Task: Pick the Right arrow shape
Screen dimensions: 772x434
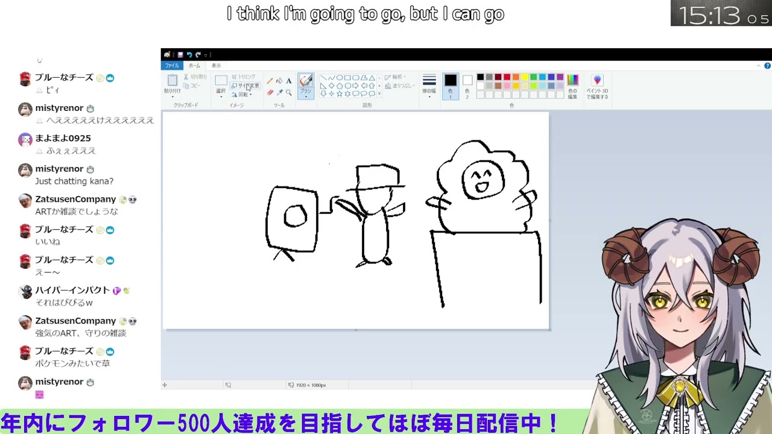Action: 356,86
